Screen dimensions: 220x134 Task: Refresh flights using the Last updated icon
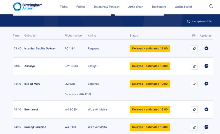tap(189, 21)
